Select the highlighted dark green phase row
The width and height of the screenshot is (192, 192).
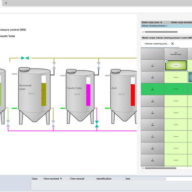point(167,89)
